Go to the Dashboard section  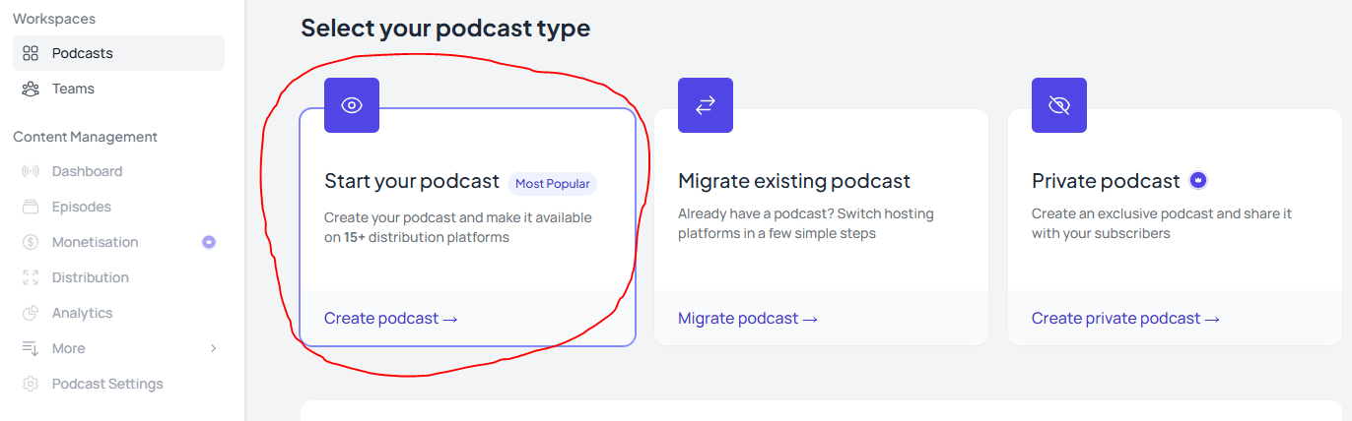tap(118, 171)
